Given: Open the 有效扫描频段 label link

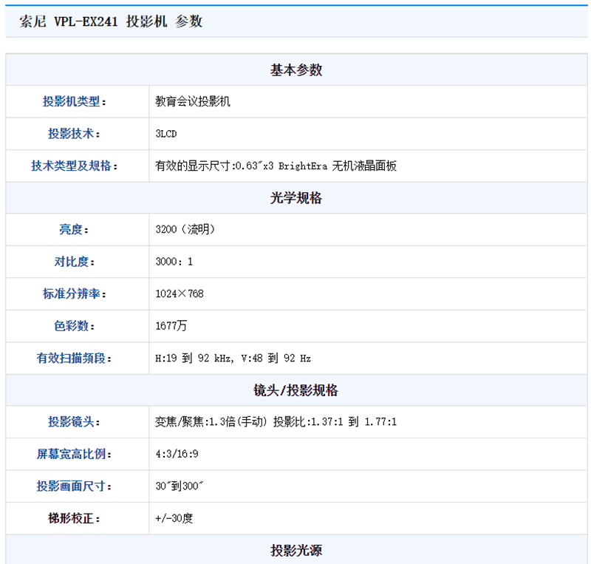Looking at the screenshot, I should (x=74, y=359).
